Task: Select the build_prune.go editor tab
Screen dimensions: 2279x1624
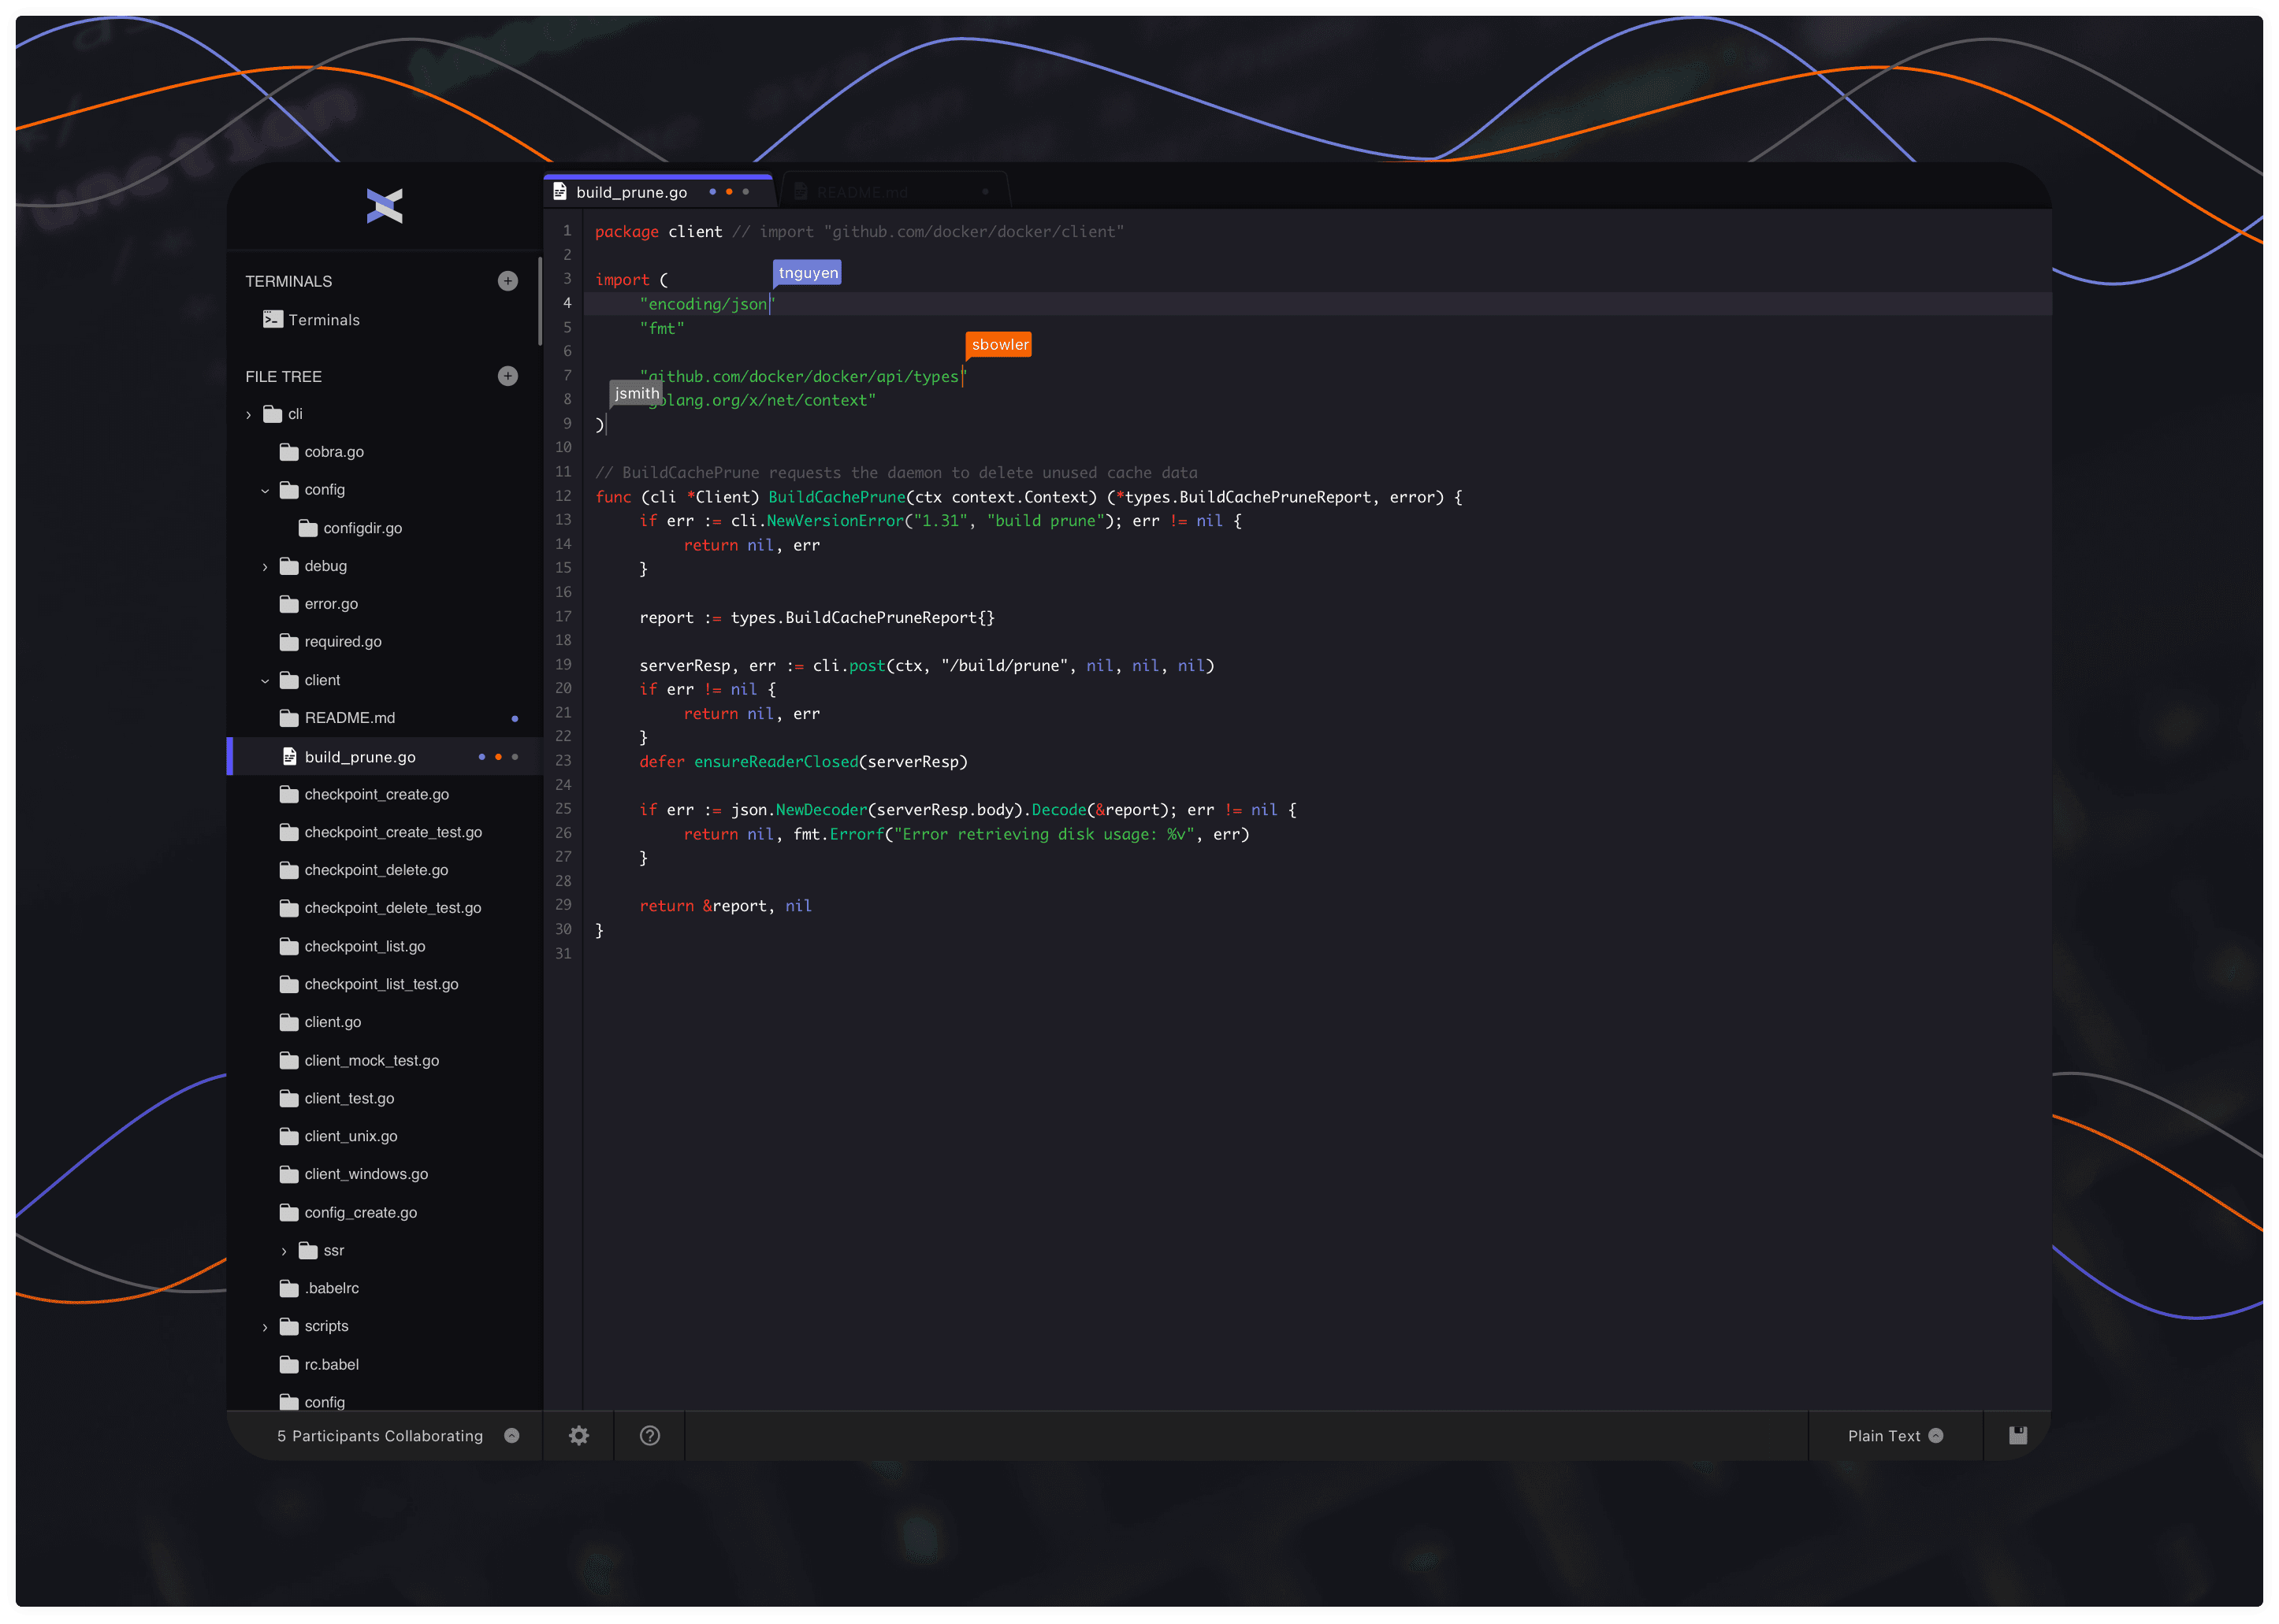Action: click(x=631, y=192)
